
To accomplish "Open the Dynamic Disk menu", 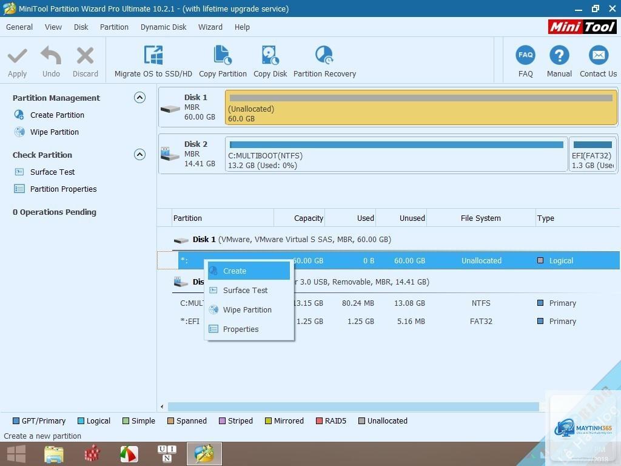I will pos(163,27).
